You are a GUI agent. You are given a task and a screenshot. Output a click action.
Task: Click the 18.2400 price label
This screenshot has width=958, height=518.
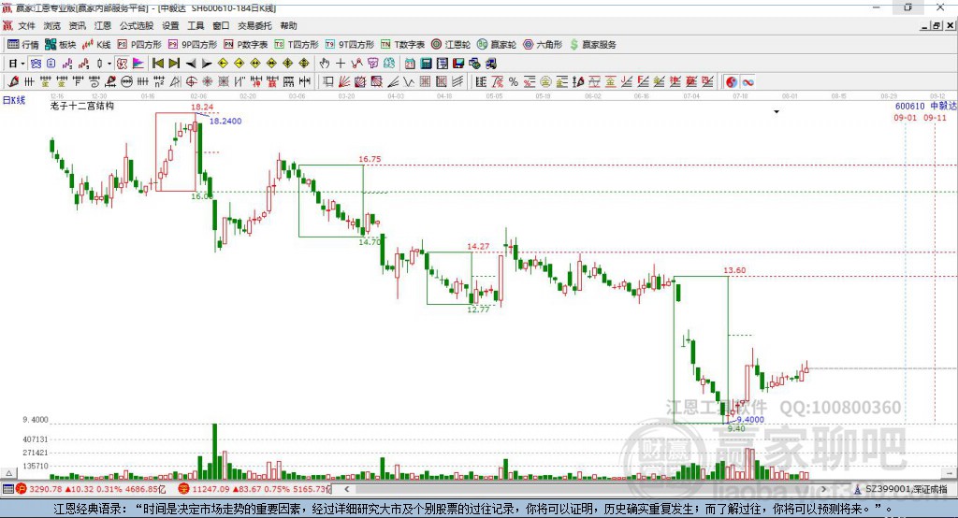(225, 121)
